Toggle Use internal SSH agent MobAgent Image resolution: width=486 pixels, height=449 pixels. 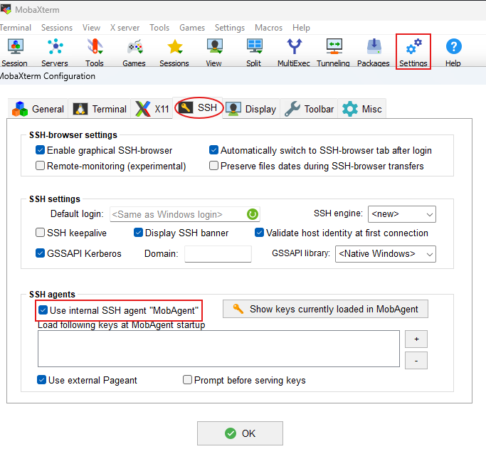pos(43,310)
